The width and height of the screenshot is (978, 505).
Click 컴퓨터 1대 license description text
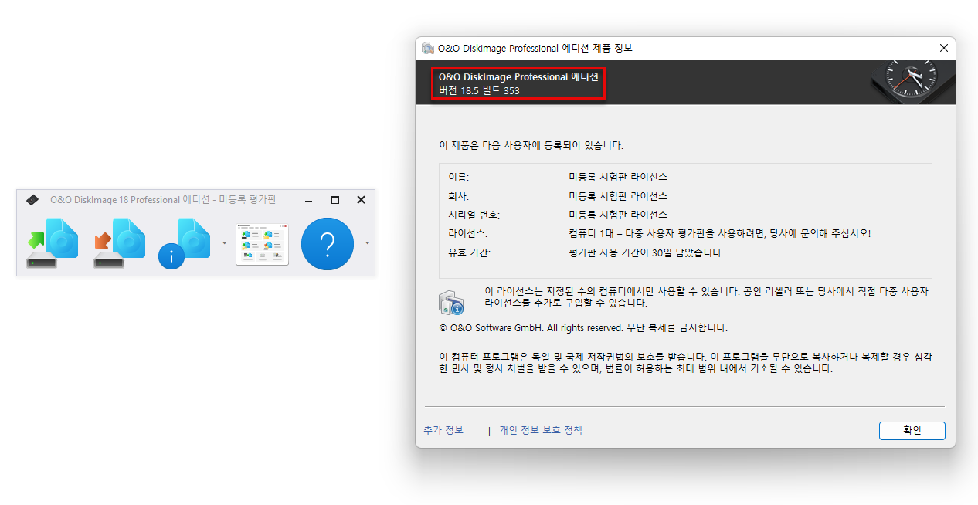click(720, 233)
